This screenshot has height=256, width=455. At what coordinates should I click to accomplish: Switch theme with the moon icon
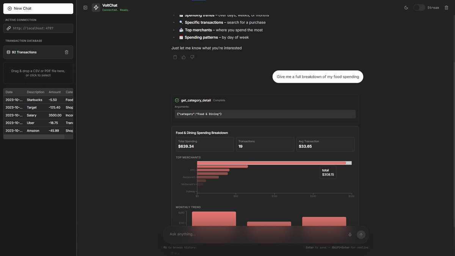[406, 8]
